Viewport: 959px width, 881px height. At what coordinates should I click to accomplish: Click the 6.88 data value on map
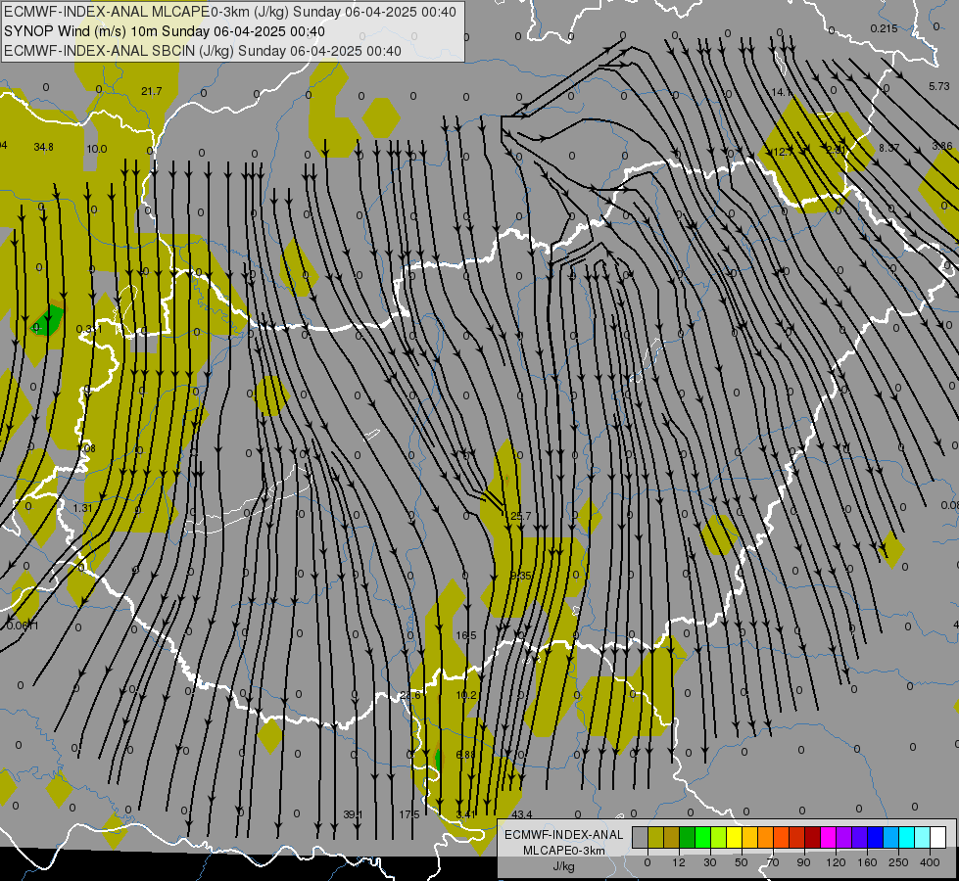tap(466, 755)
